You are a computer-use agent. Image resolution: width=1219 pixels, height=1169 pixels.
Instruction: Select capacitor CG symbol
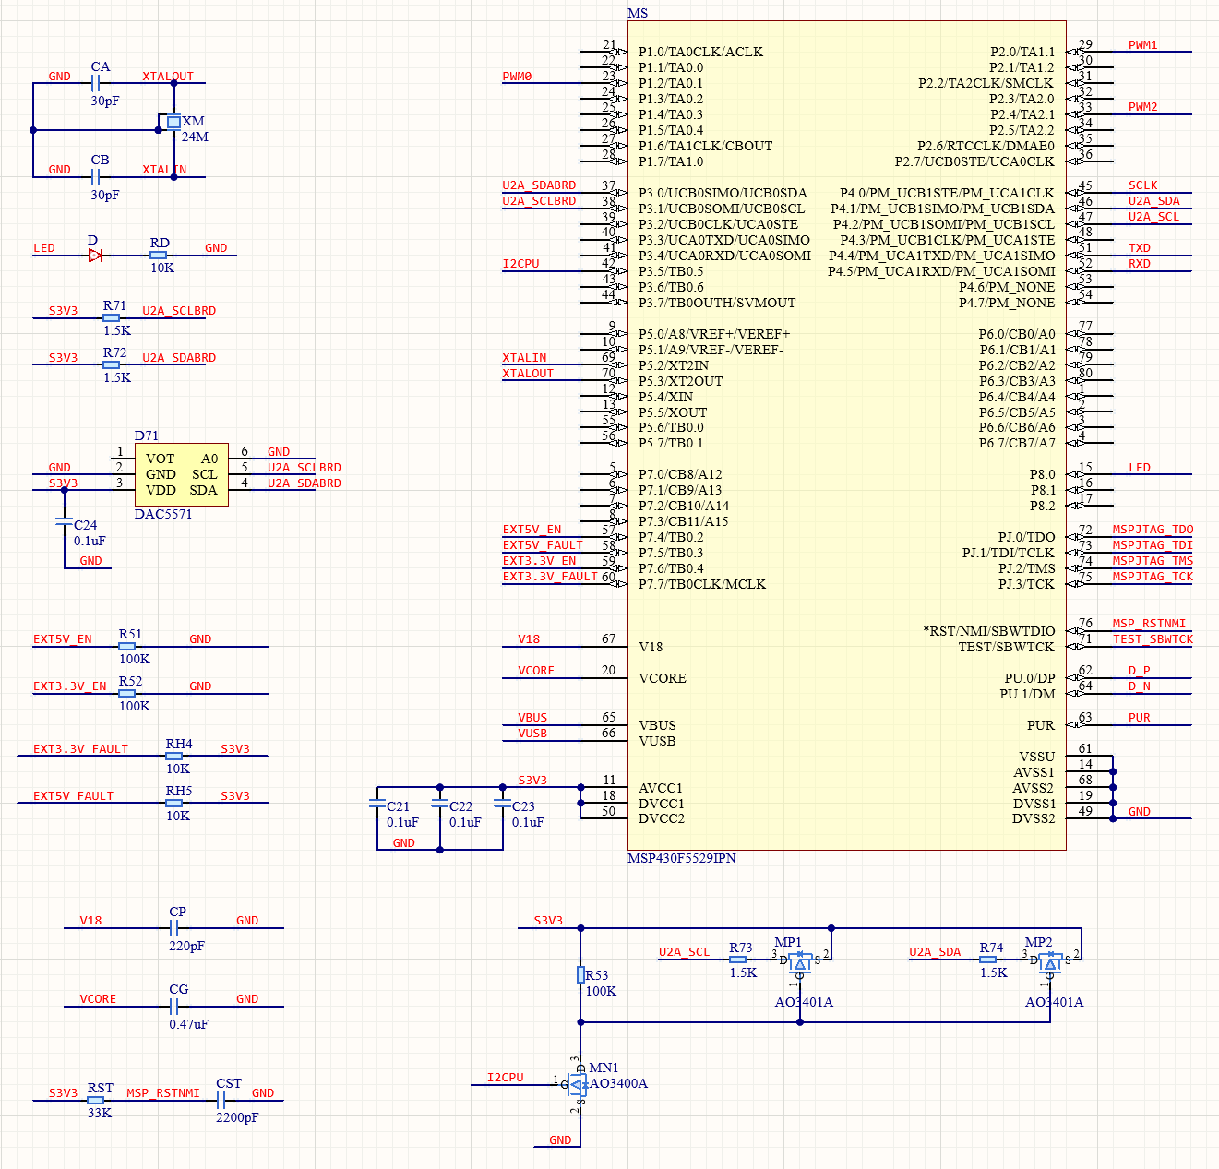(x=173, y=1008)
